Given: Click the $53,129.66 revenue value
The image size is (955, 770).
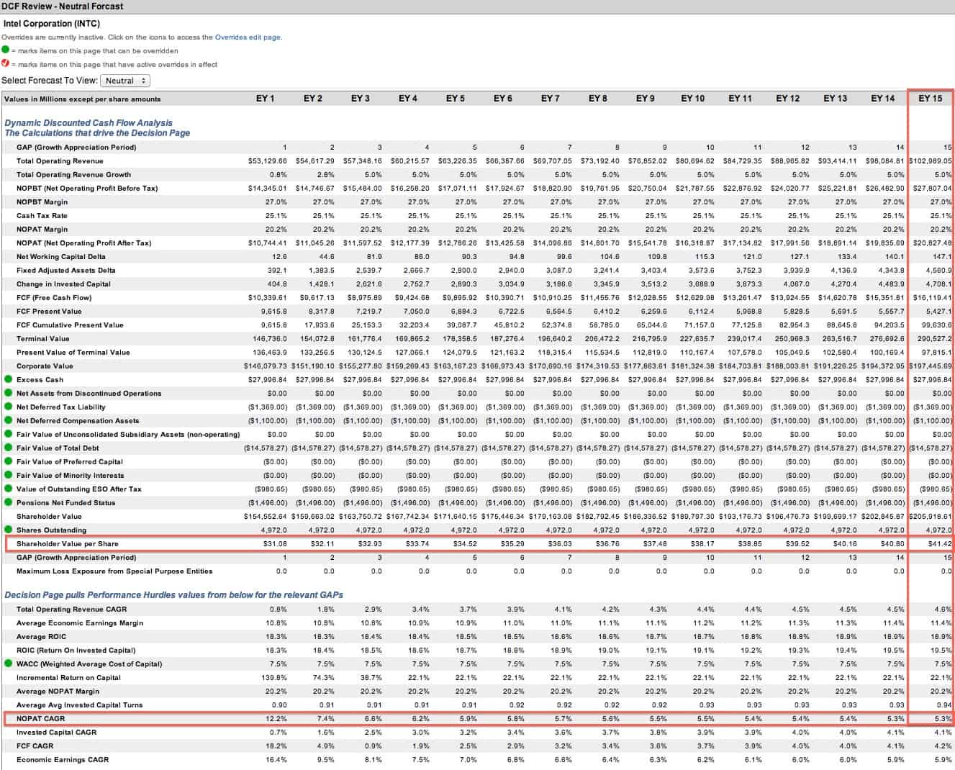Looking at the screenshot, I should (268, 161).
